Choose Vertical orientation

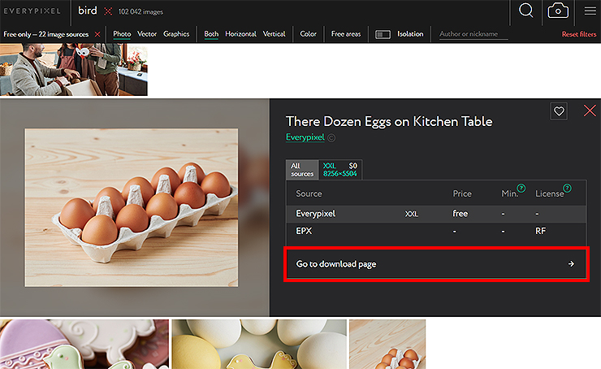point(274,34)
